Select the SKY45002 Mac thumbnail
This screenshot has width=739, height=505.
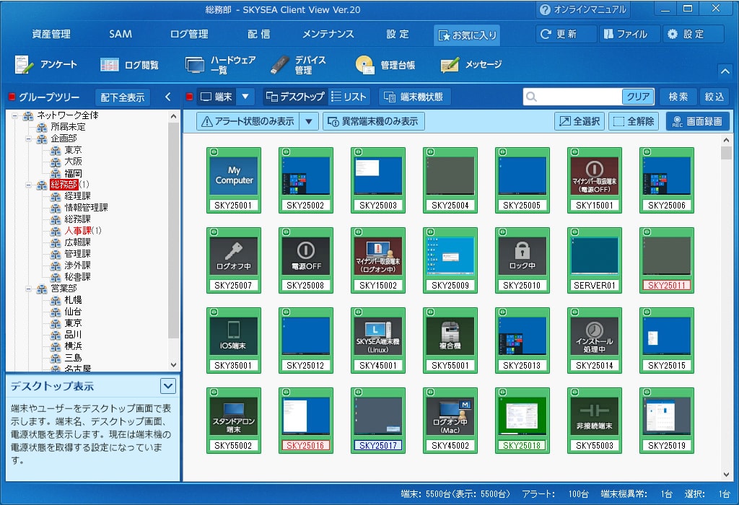[x=450, y=421]
